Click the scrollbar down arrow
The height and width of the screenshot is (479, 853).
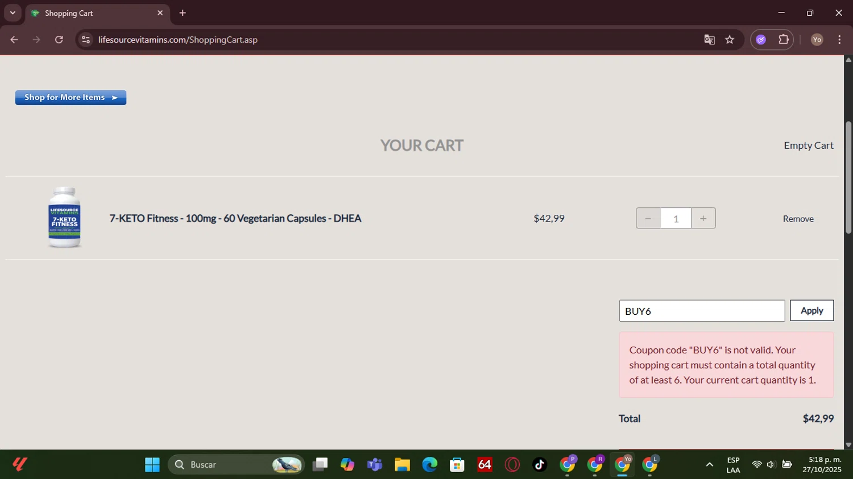coord(848,445)
